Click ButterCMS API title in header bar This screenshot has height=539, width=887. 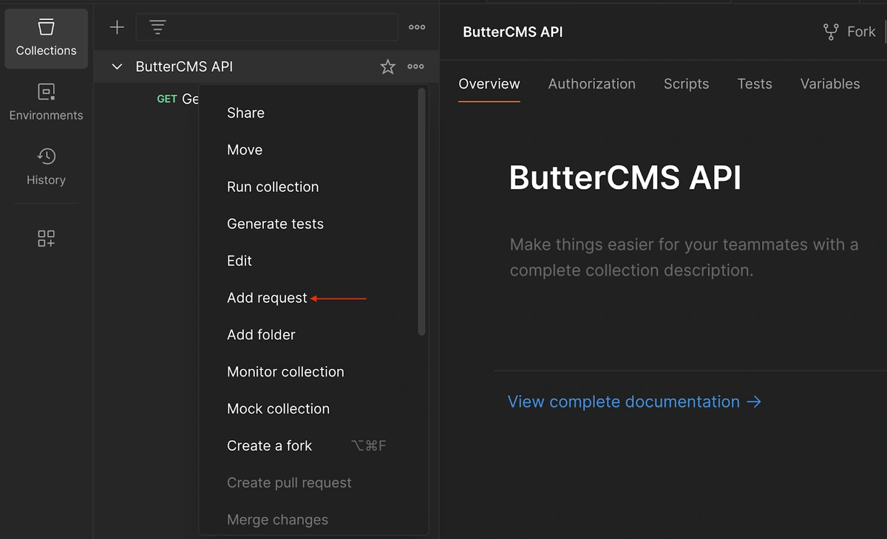(x=513, y=32)
